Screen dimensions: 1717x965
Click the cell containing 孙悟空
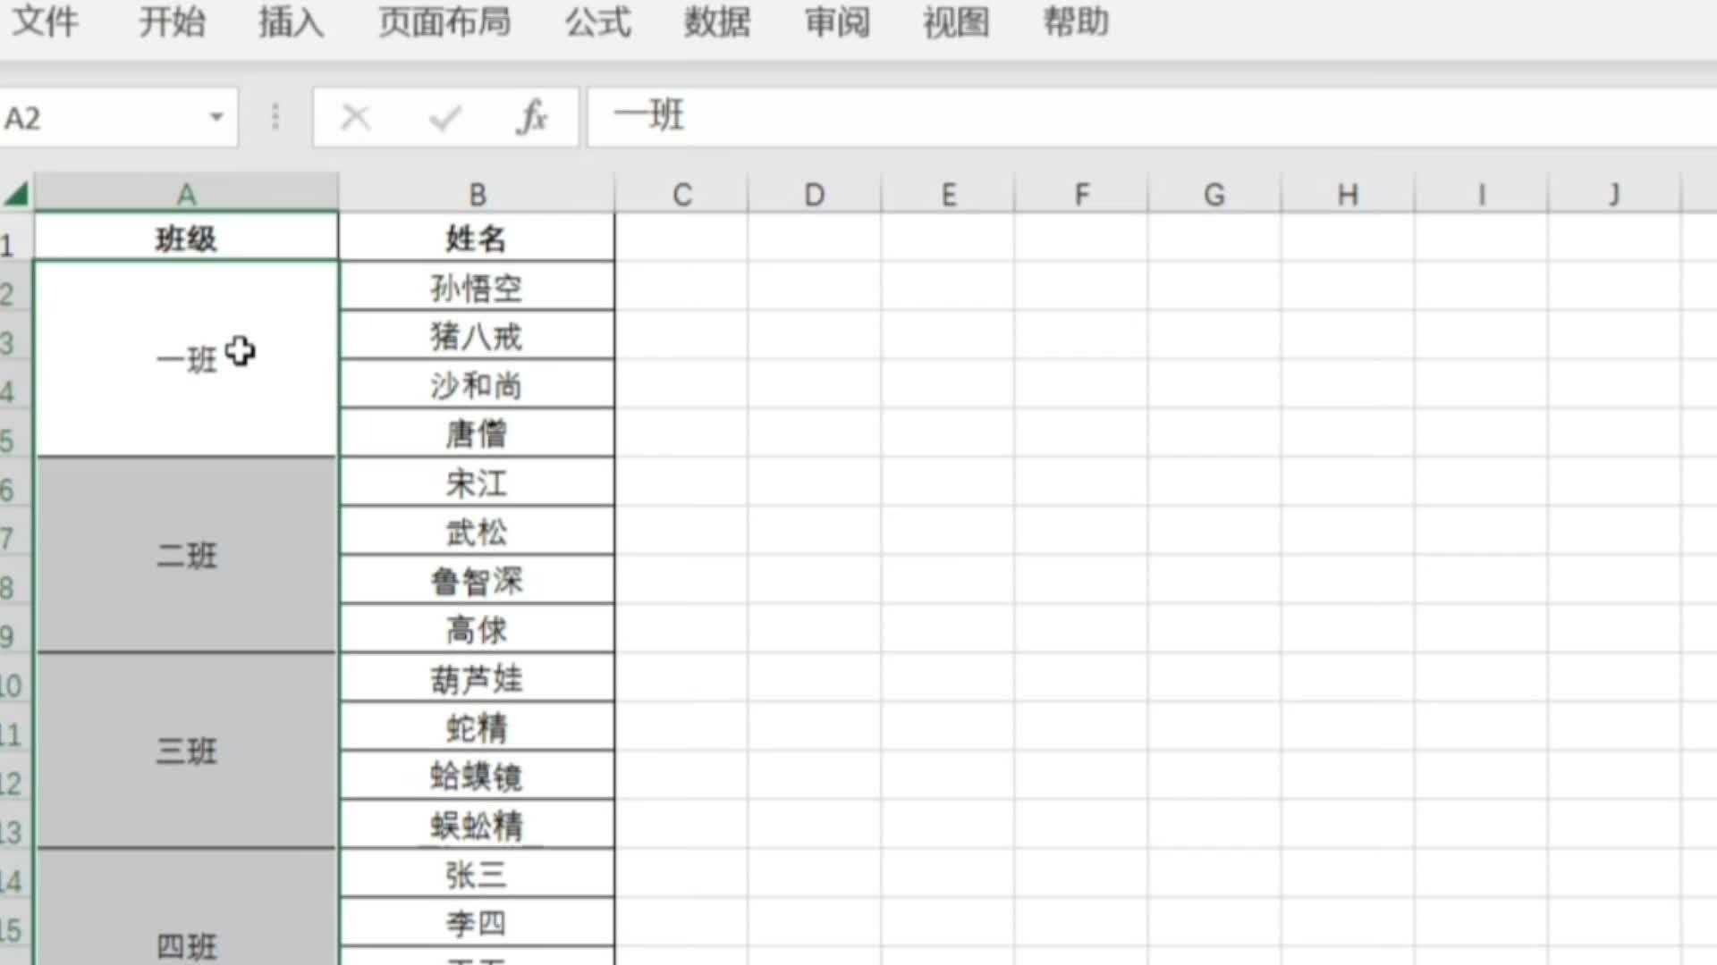[477, 287]
